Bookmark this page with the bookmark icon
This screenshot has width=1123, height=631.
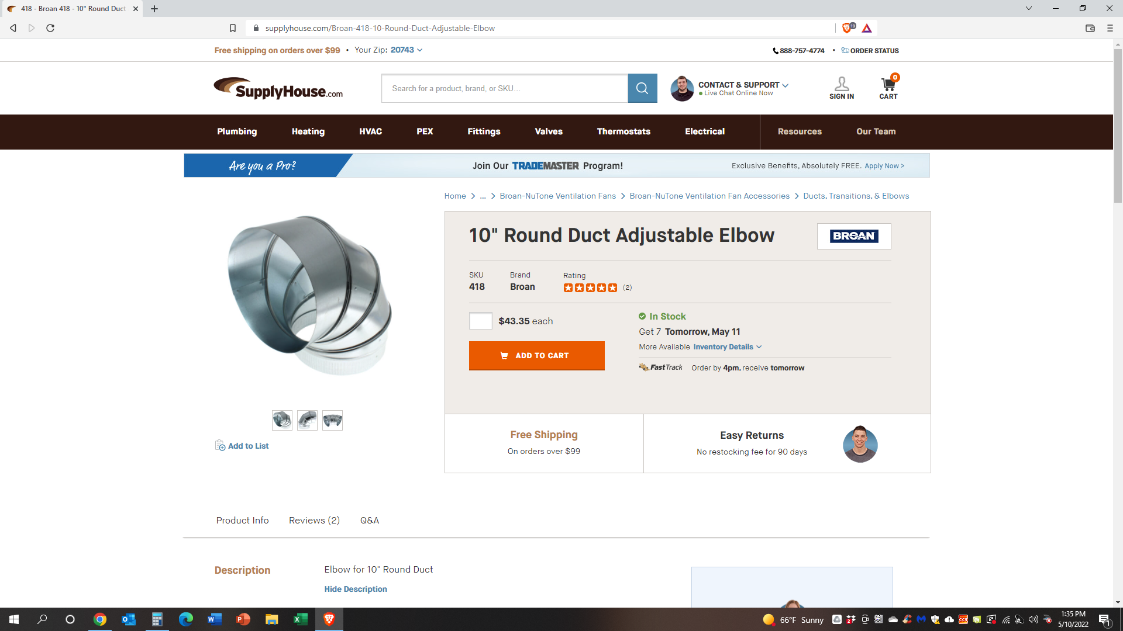click(x=233, y=28)
